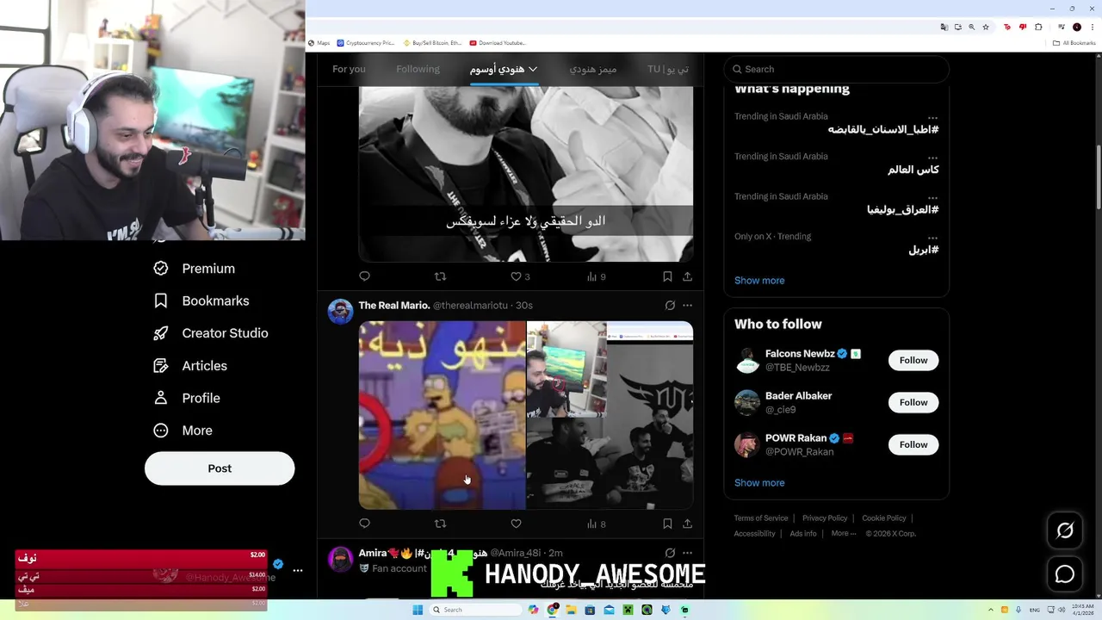Screen dimensions: 1102x620
Task: Open account menu dots next to Handy_Awesome
Action: (x=298, y=570)
